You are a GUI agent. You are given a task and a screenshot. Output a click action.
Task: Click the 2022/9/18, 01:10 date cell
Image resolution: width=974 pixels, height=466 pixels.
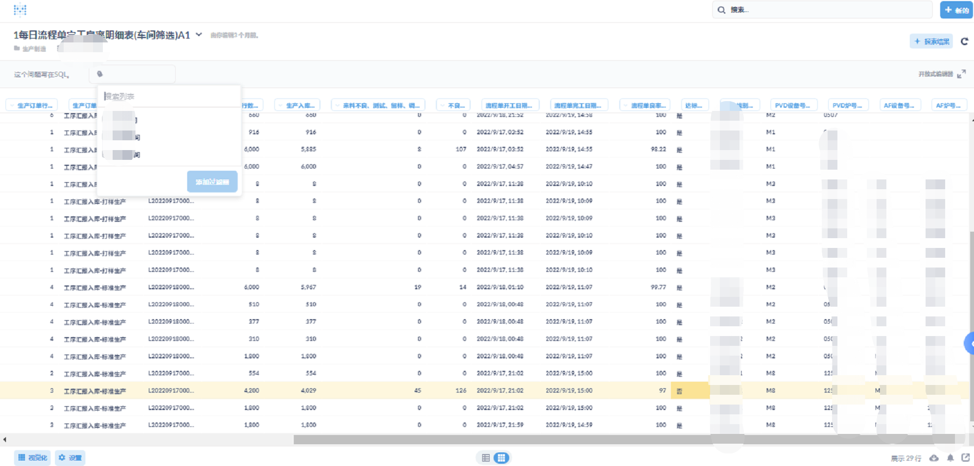[x=500, y=287]
